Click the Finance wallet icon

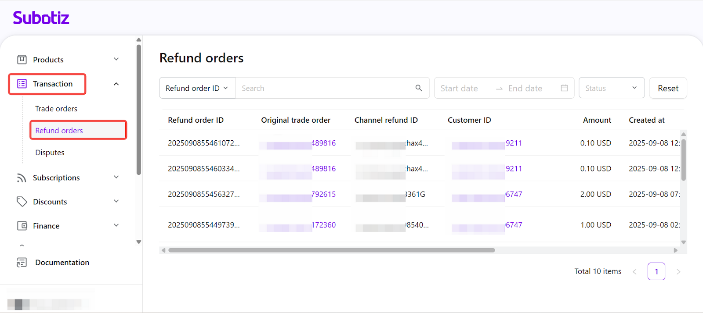[x=22, y=226]
